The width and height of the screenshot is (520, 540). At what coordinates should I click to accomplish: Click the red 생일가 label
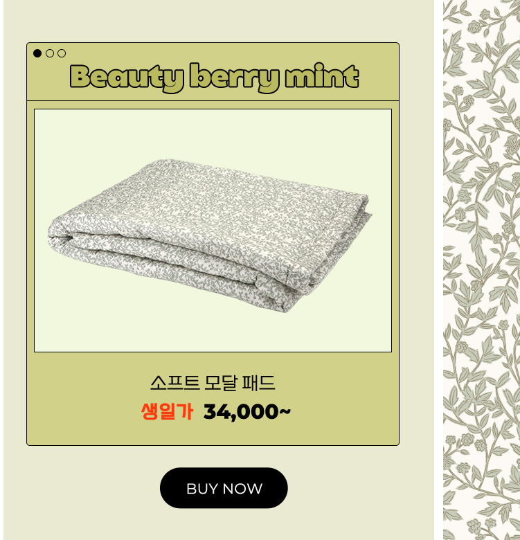pyautogui.click(x=167, y=411)
